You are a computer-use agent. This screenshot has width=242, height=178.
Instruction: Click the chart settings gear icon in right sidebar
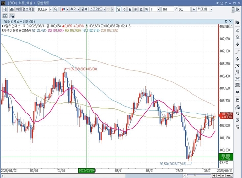pos(237,23)
